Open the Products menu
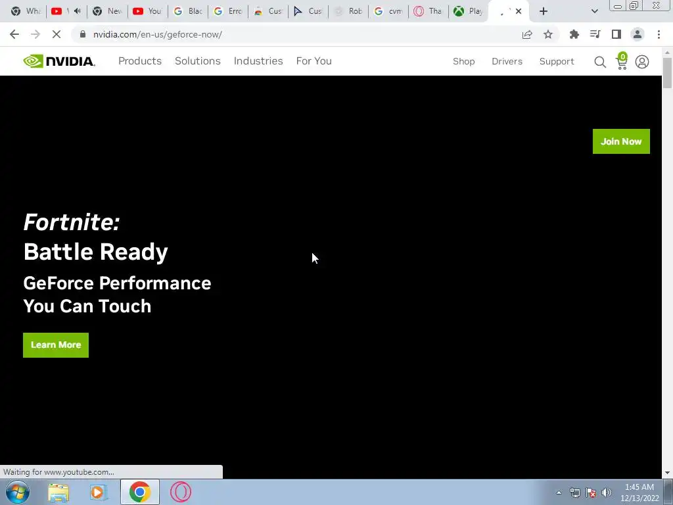Viewport: 673px width, 505px height. [140, 61]
